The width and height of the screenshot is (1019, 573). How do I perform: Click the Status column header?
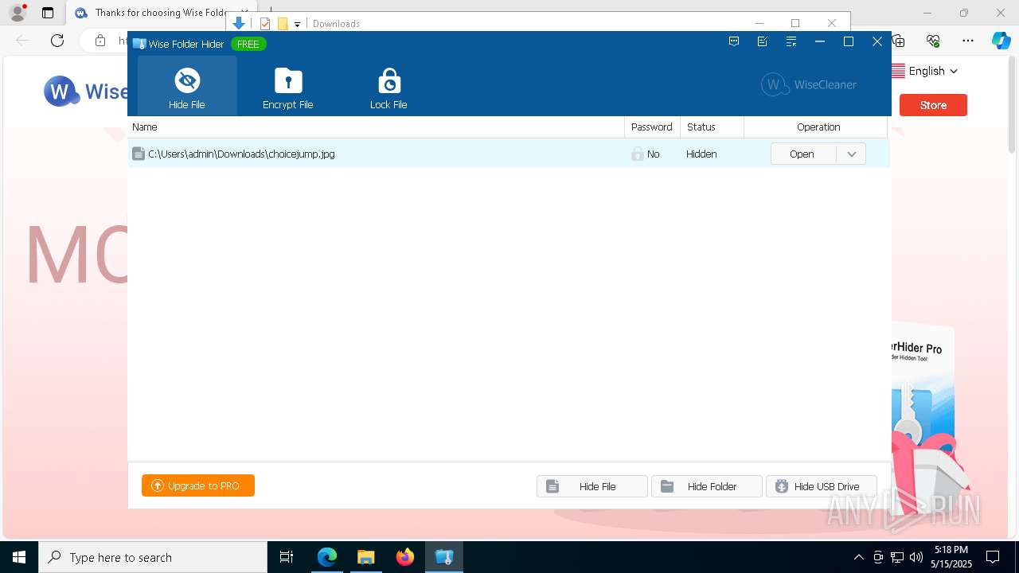[712, 127]
